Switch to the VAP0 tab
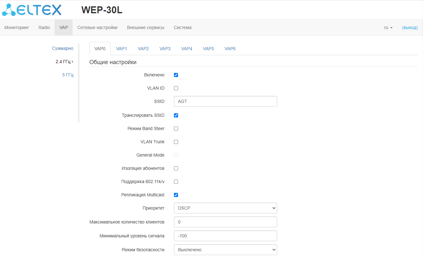Screen dimensions: 423x256 [x=100, y=49]
